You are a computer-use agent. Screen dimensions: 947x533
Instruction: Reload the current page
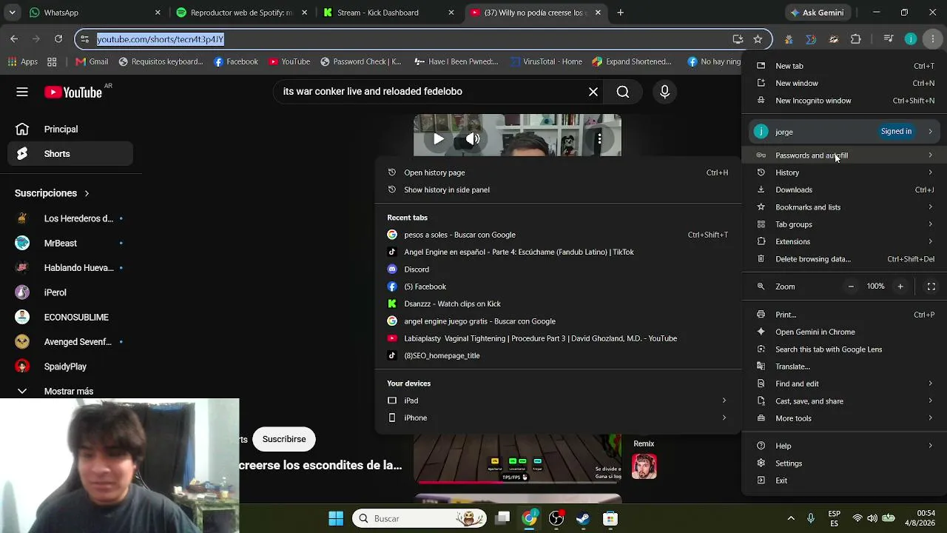[x=58, y=38]
